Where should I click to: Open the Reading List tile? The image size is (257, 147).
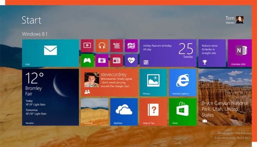(x=116, y=46)
